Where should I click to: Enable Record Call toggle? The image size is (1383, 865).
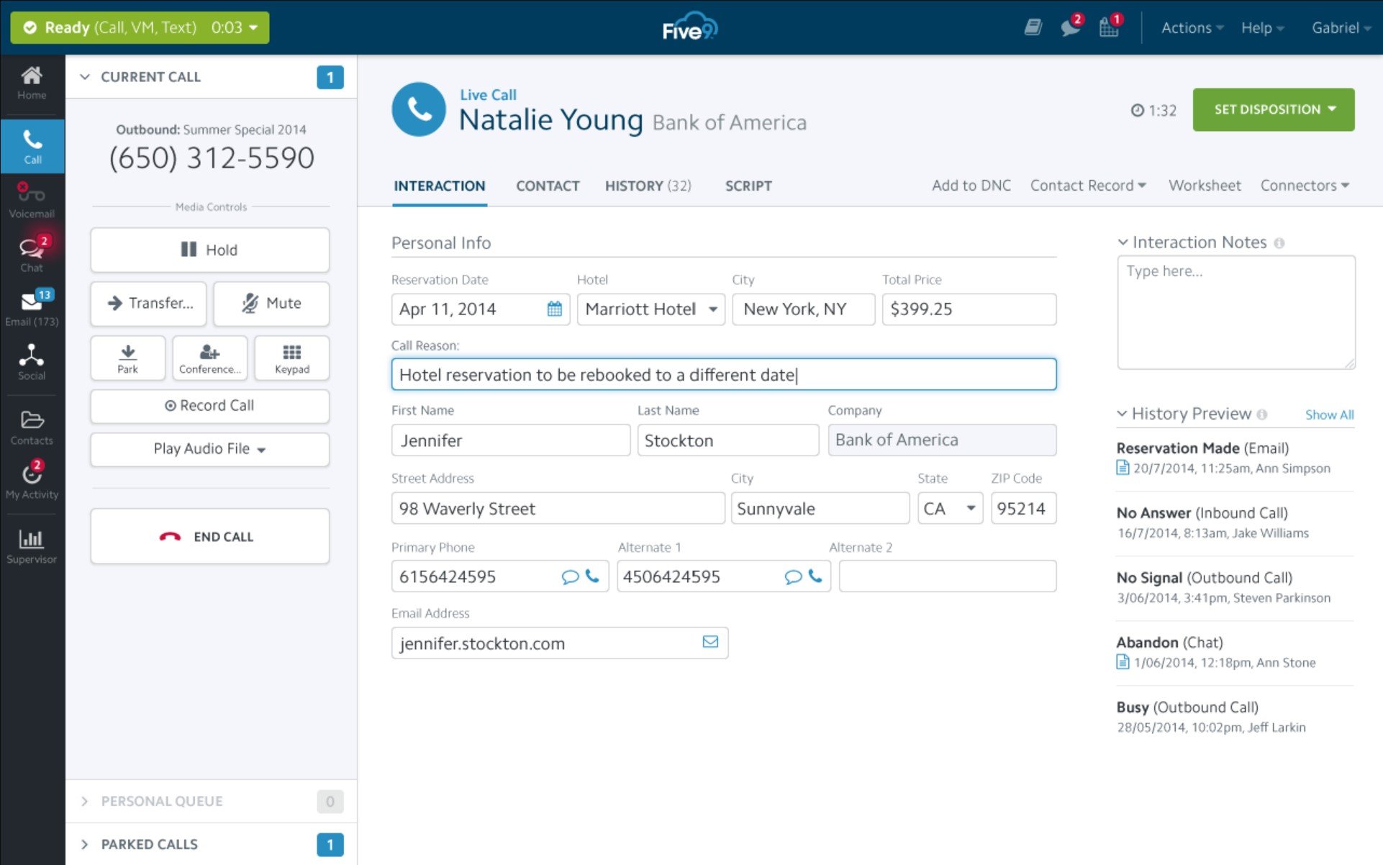point(212,404)
